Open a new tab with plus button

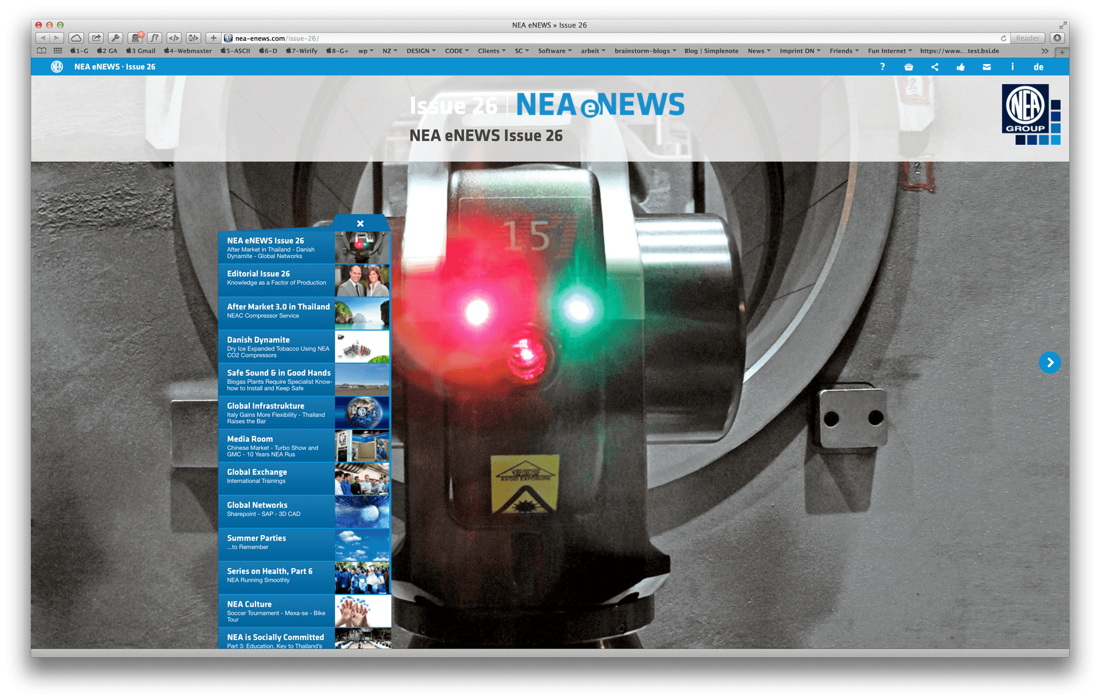1062,52
